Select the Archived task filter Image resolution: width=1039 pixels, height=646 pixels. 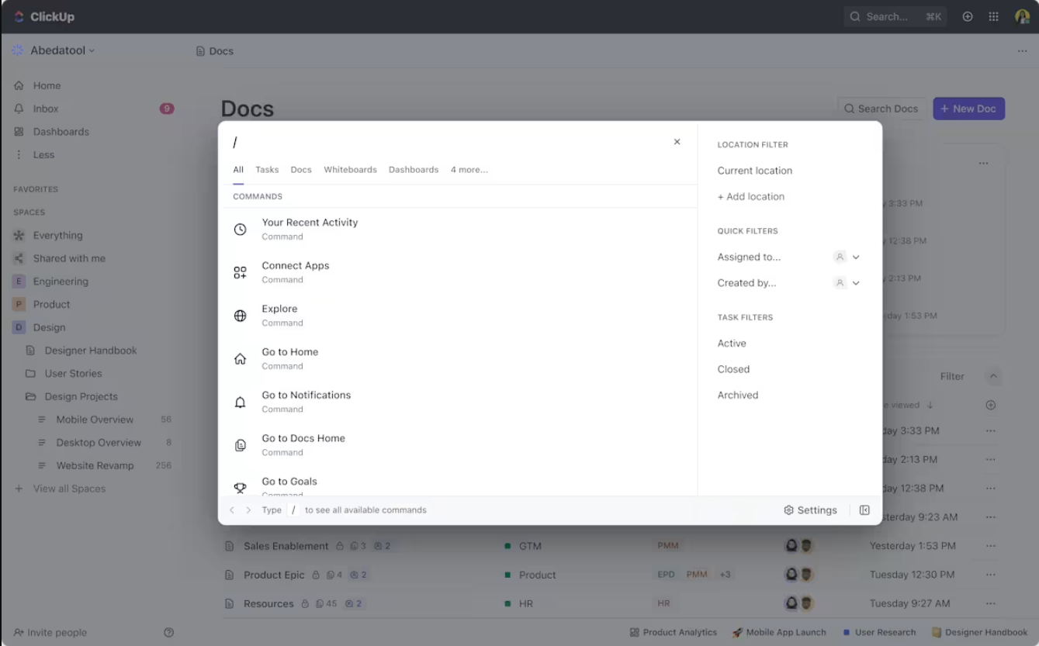[x=738, y=396]
